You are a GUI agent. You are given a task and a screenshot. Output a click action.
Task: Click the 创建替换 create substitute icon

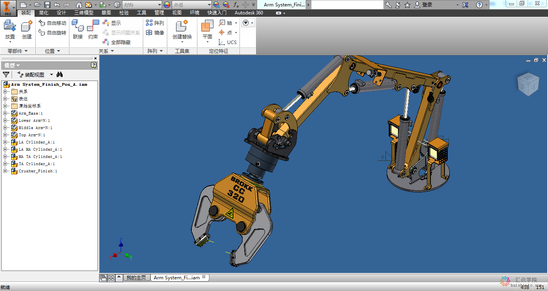pos(182,26)
